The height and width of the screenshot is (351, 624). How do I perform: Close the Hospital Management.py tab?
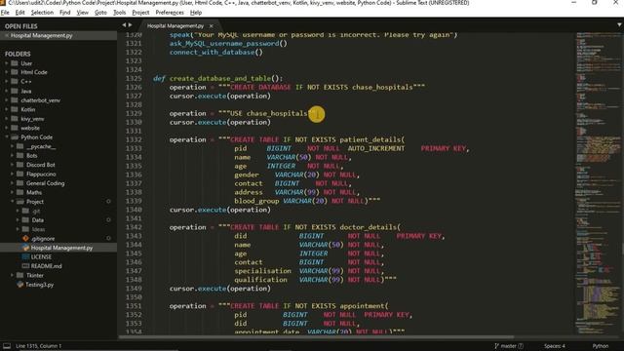pyautogui.click(x=212, y=26)
